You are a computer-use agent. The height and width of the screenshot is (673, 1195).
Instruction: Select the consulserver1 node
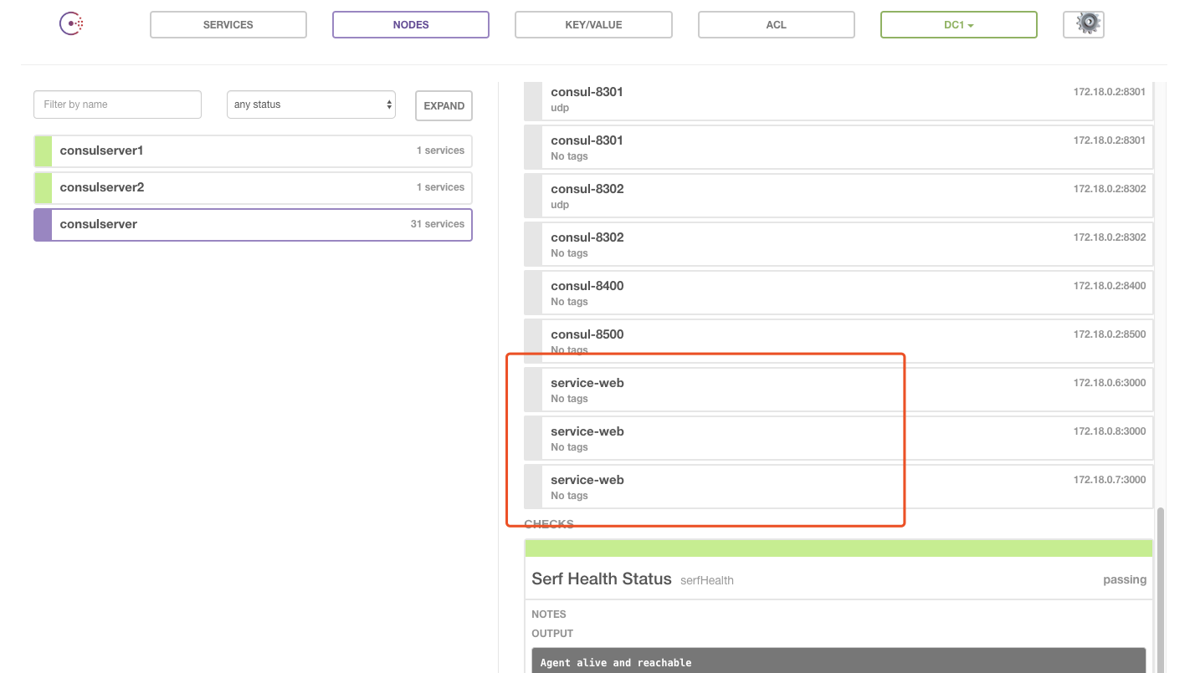[x=253, y=150]
